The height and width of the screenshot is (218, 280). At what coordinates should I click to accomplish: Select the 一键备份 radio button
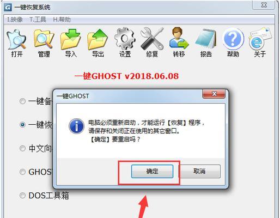click(22, 101)
